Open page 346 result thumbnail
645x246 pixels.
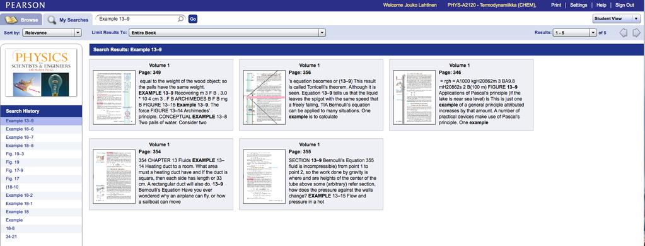tap(414, 98)
